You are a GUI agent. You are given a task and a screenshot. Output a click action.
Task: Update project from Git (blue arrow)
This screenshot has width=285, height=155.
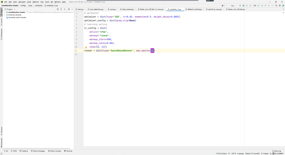(259, 6)
